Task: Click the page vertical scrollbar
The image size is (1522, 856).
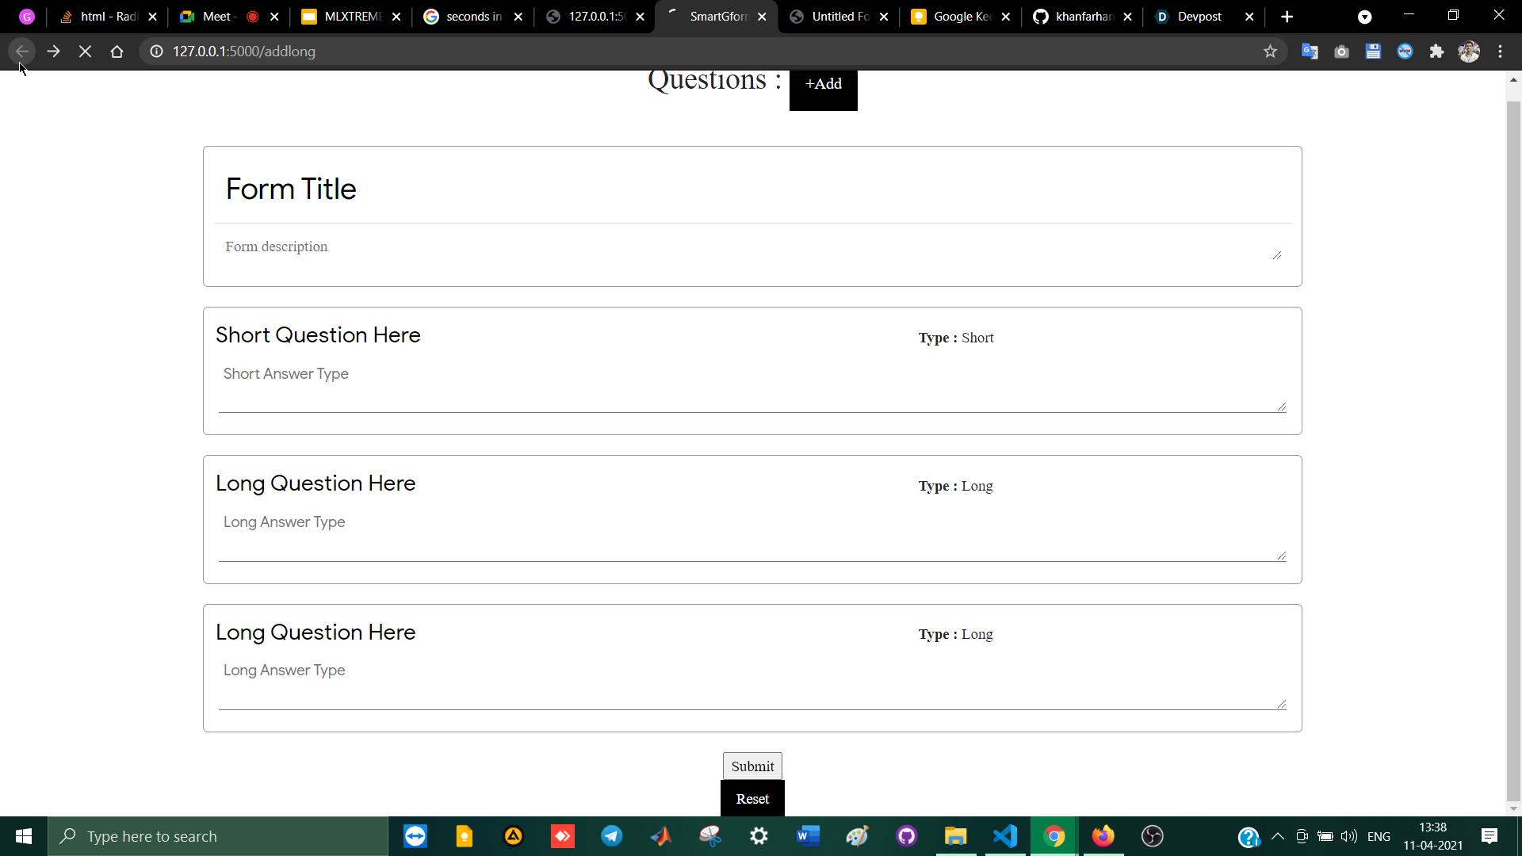Action: pos(1513,444)
